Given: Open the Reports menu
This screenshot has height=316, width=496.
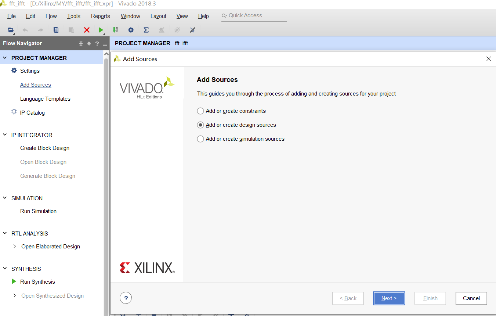Looking at the screenshot, I should tap(101, 16).
